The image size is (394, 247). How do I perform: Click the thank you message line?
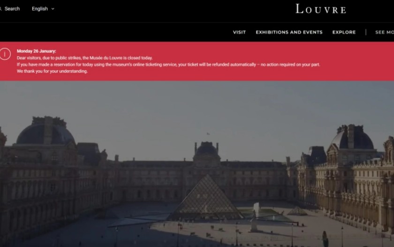[52, 71]
